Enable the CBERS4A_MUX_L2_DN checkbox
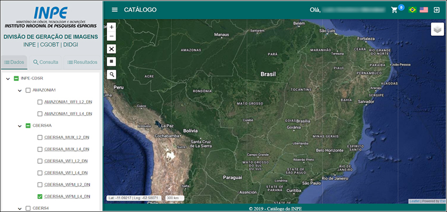 point(40,137)
